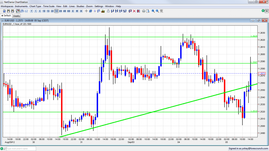Screen dimensions: 269x151
Task: Open the Window menu
Action: (110, 6)
